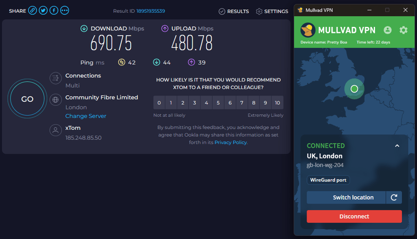Click the Connections multi icon
The height and width of the screenshot is (239, 417).
[x=55, y=78]
